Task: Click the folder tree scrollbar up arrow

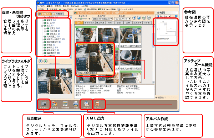Action: click(71, 17)
